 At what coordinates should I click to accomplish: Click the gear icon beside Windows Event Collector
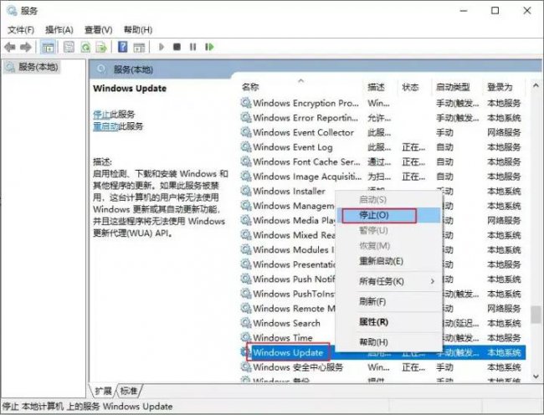point(246,132)
